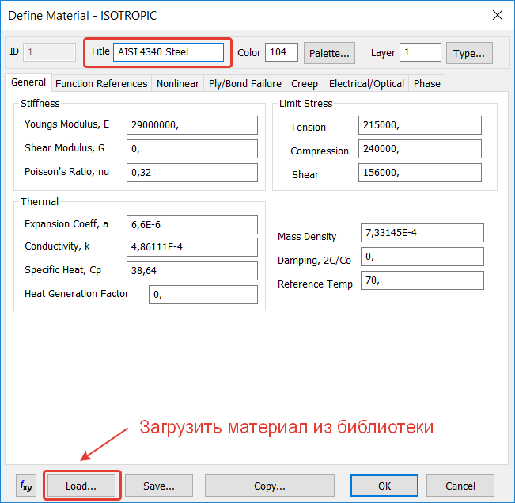Switch to the General tab
The image size is (515, 503).
pos(28,82)
